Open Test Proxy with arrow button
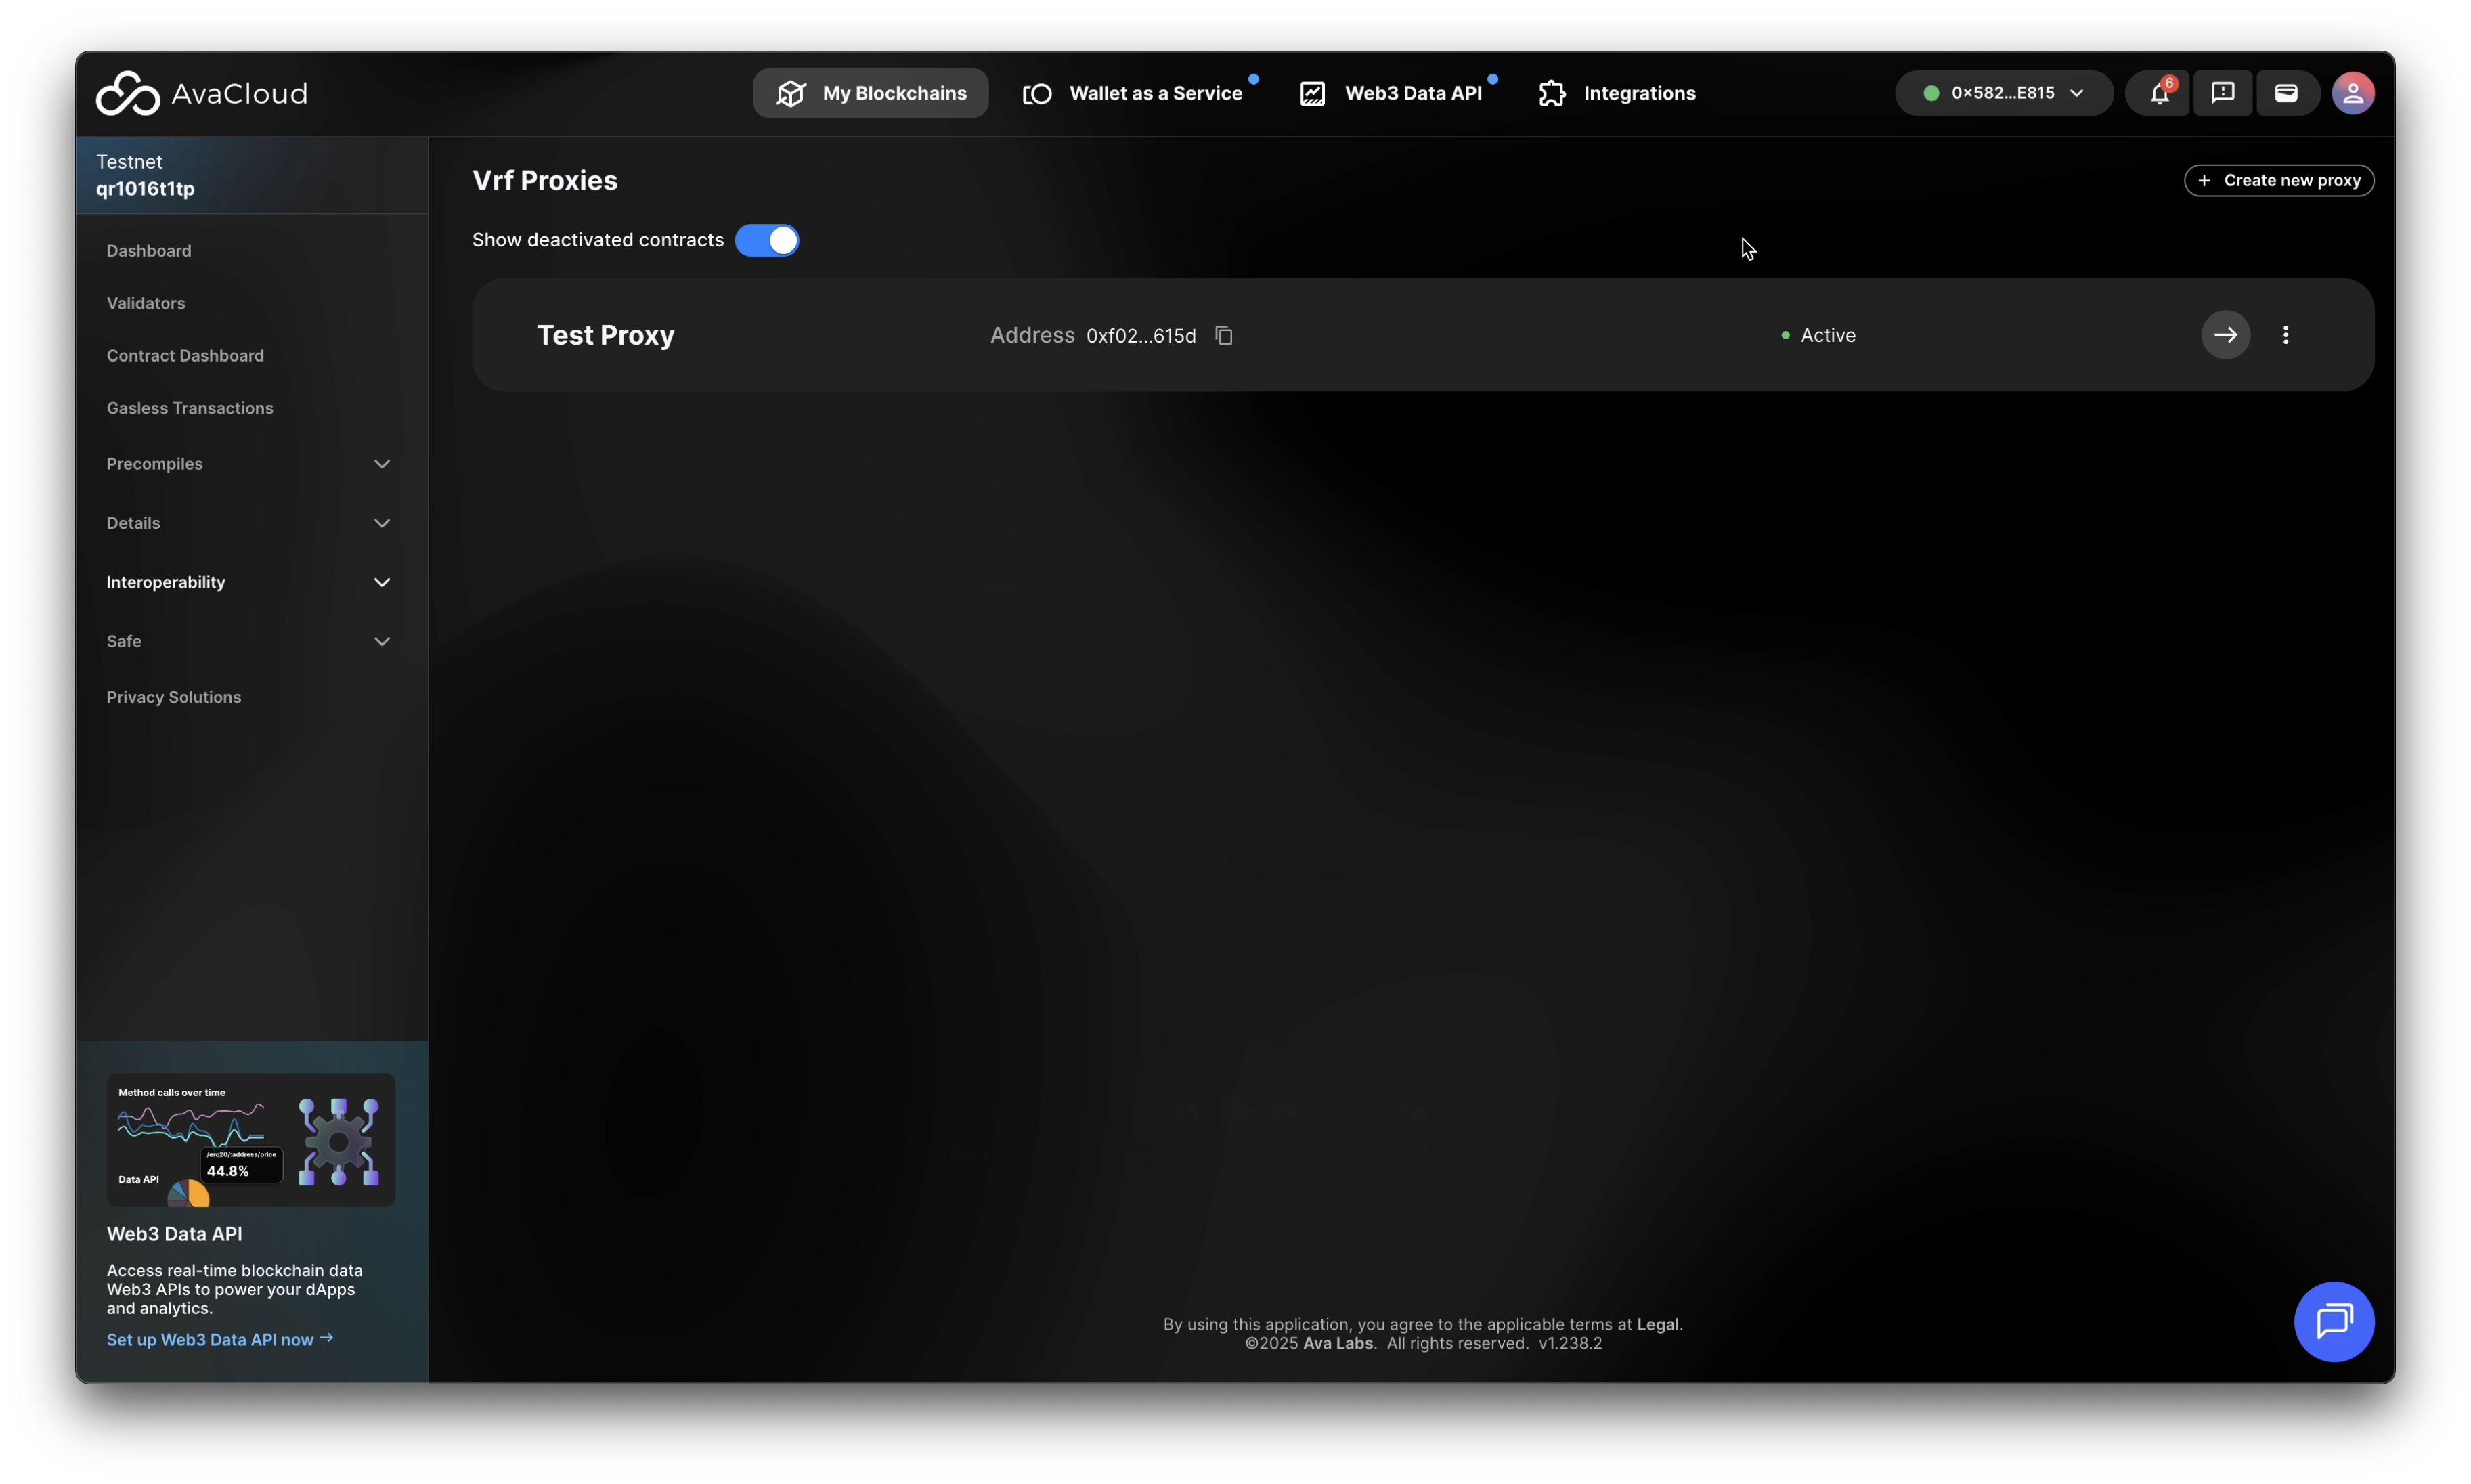The height and width of the screenshot is (1484, 2471). [x=2225, y=335]
